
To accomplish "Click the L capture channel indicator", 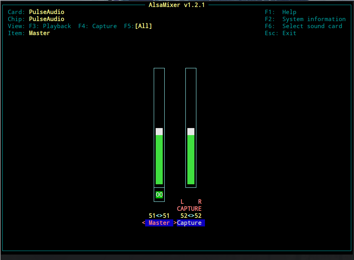I will click(182, 202).
